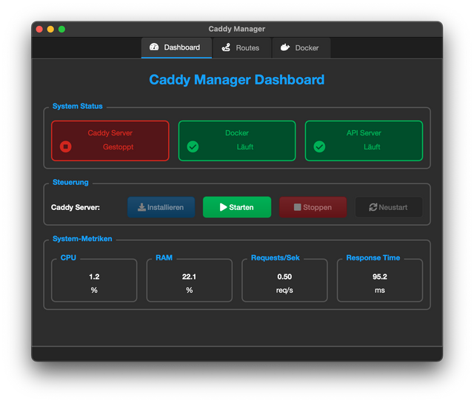Click the refresh icon on the Neustart button

pos(373,207)
